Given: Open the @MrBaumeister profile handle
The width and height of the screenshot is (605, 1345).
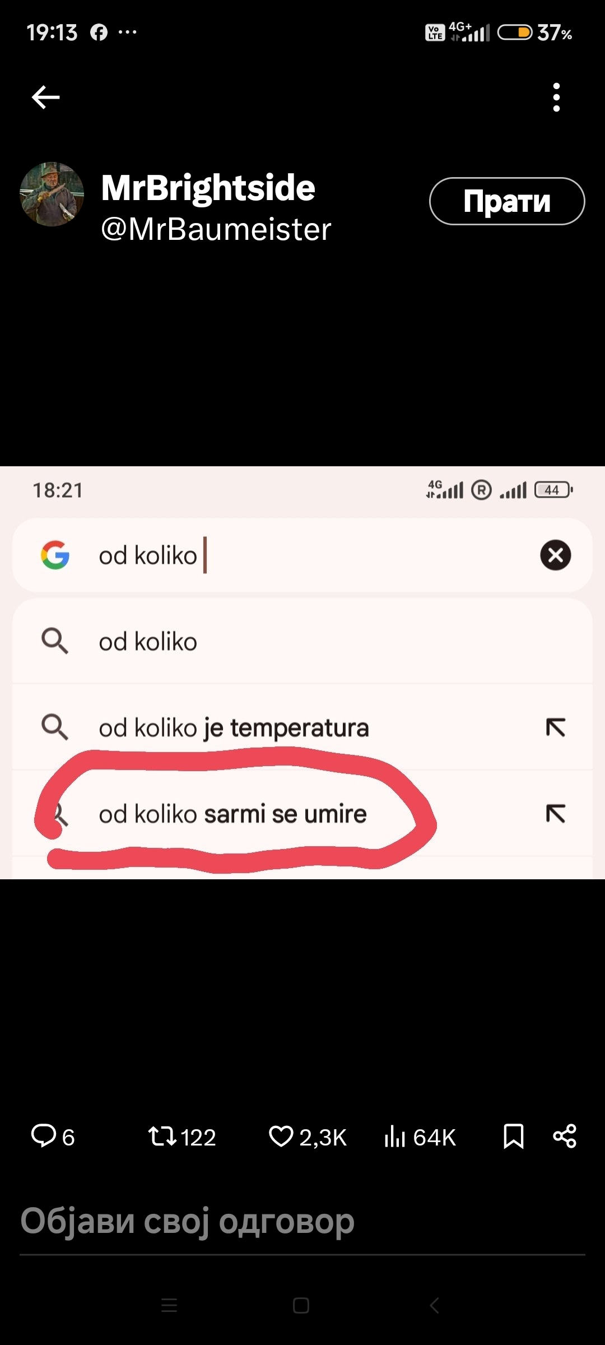Looking at the screenshot, I should click(216, 229).
